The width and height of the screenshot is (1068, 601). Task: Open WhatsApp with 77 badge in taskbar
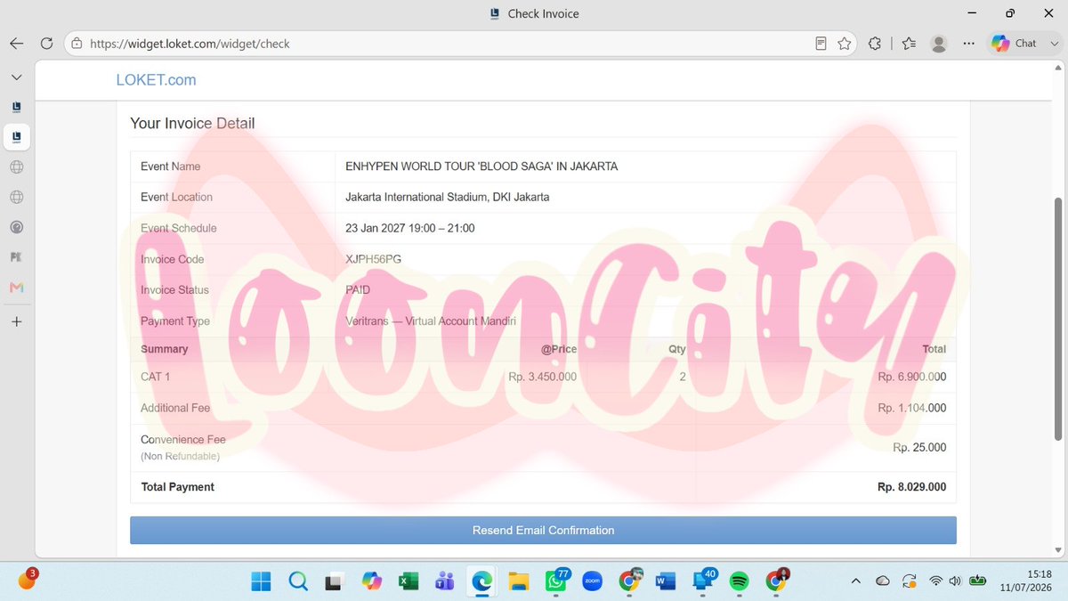click(556, 581)
